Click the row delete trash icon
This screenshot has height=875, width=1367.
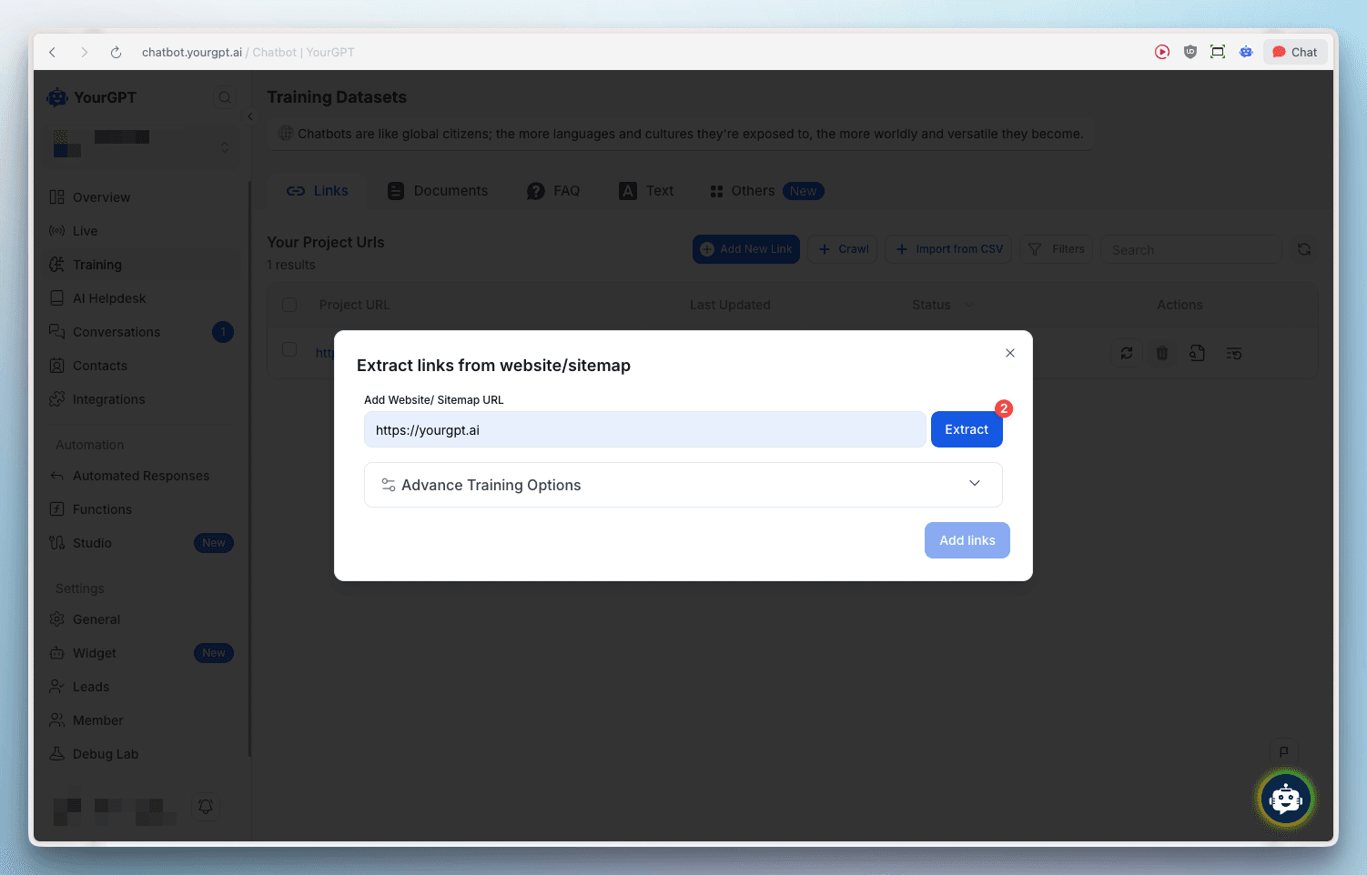(x=1161, y=353)
